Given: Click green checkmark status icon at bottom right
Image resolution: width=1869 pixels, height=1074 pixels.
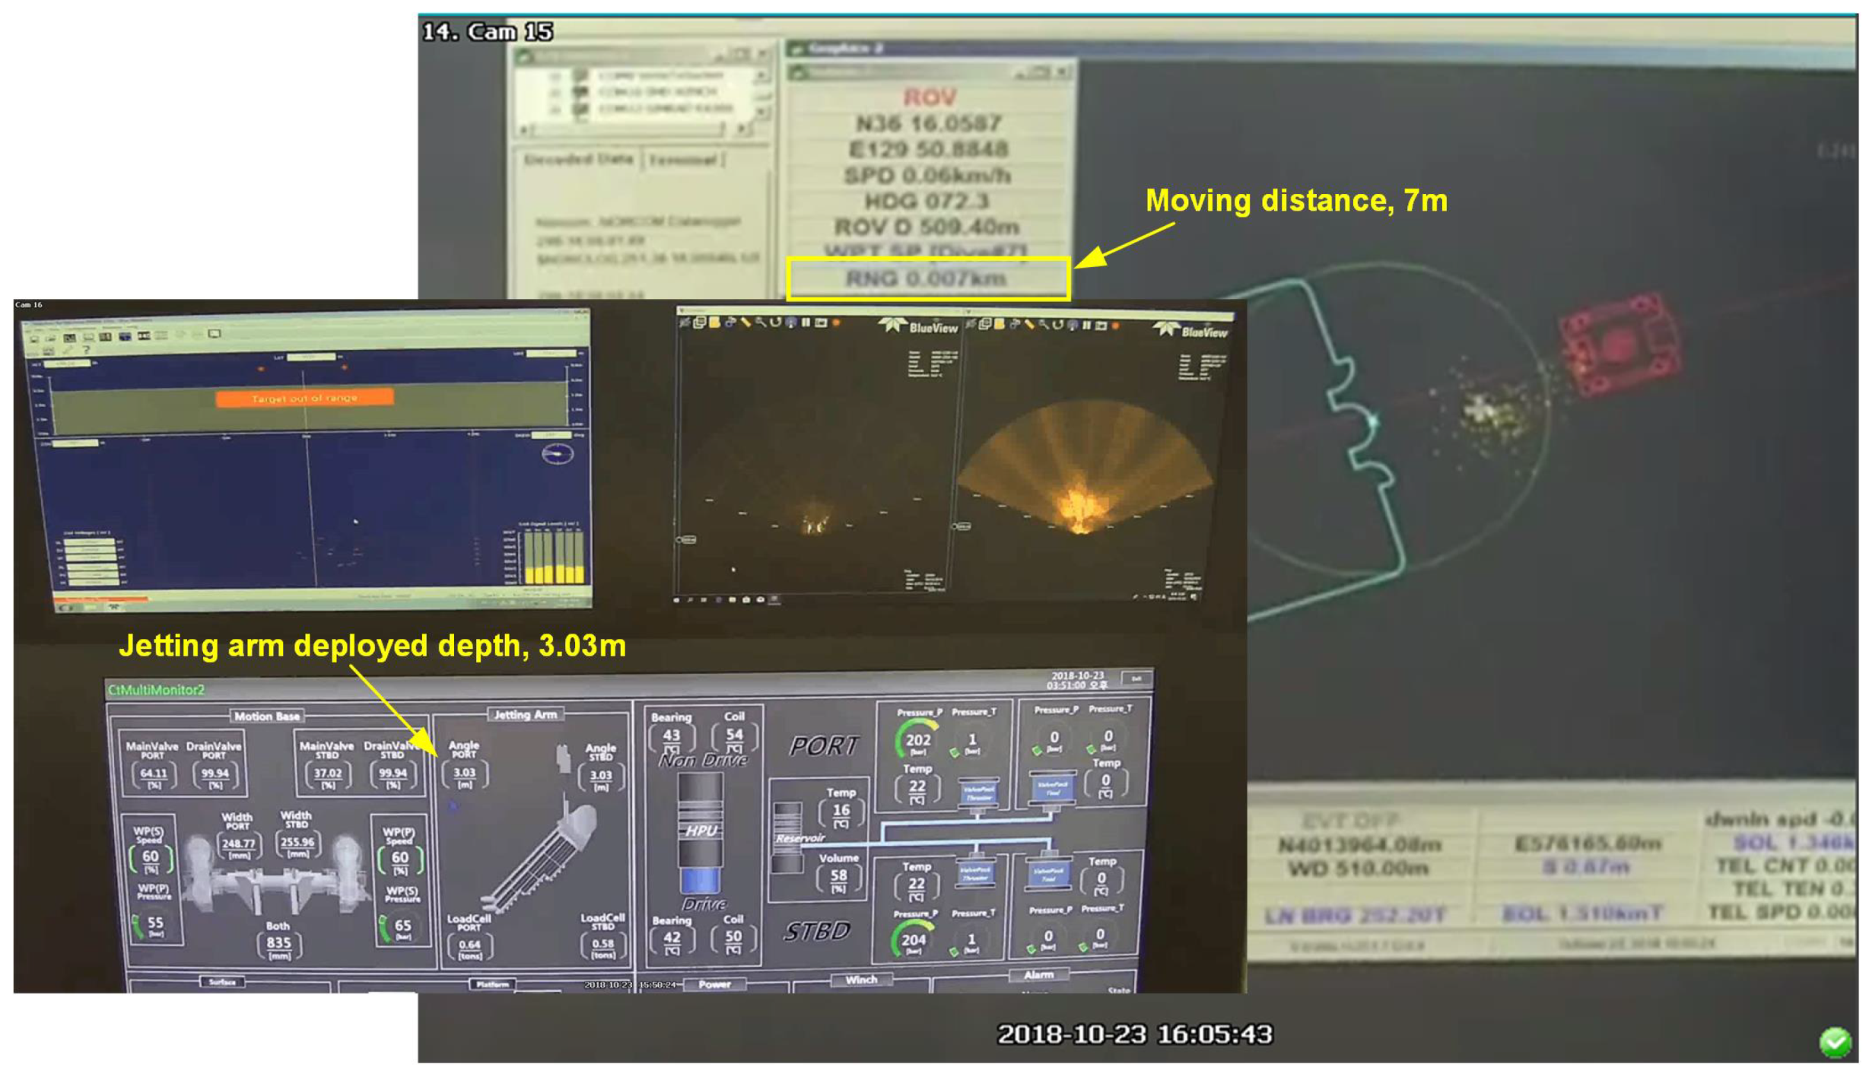Looking at the screenshot, I should (1834, 1041).
